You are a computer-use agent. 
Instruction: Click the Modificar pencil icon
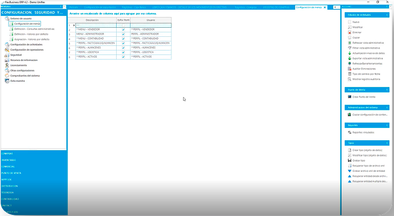[350, 27]
